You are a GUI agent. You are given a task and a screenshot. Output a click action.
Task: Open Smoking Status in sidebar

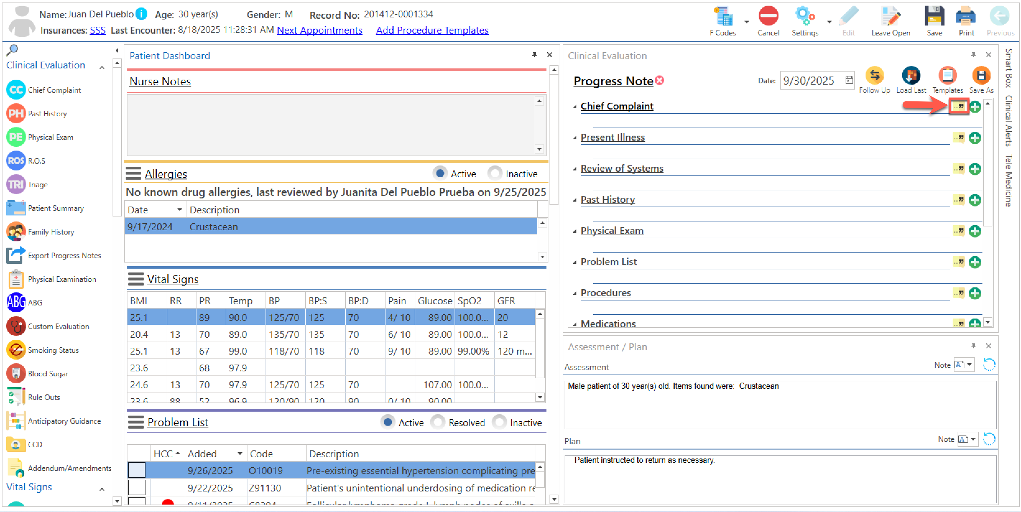click(53, 350)
